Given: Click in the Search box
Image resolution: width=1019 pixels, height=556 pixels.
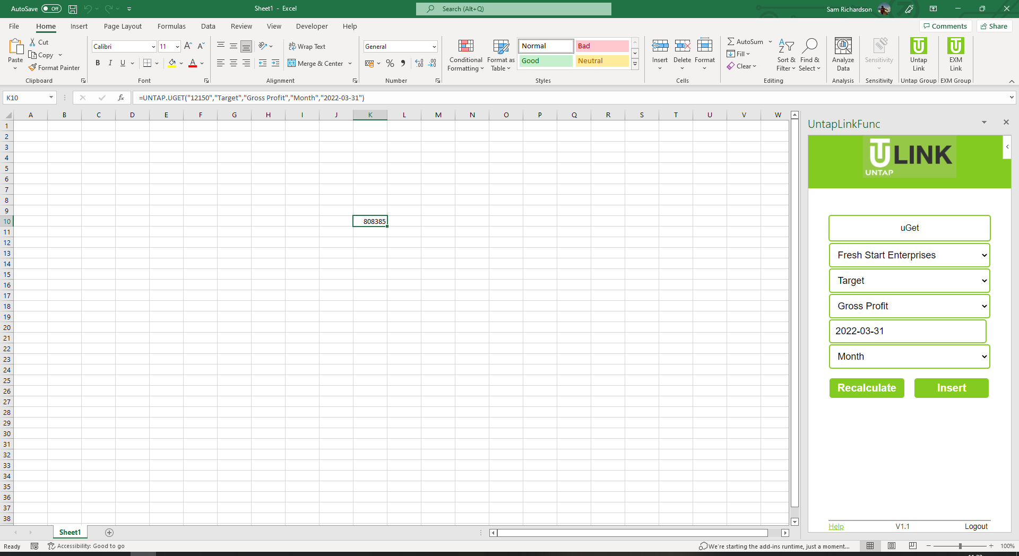Looking at the screenshot, I should pyautogui.click(x=514, y=9).
